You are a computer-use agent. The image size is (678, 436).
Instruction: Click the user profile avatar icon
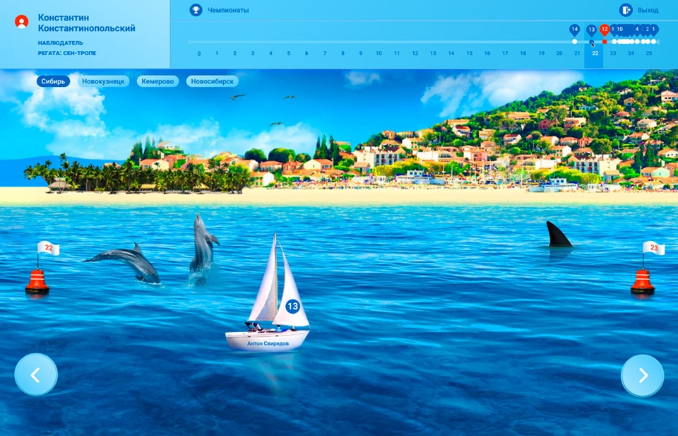(x=22, y=22)
